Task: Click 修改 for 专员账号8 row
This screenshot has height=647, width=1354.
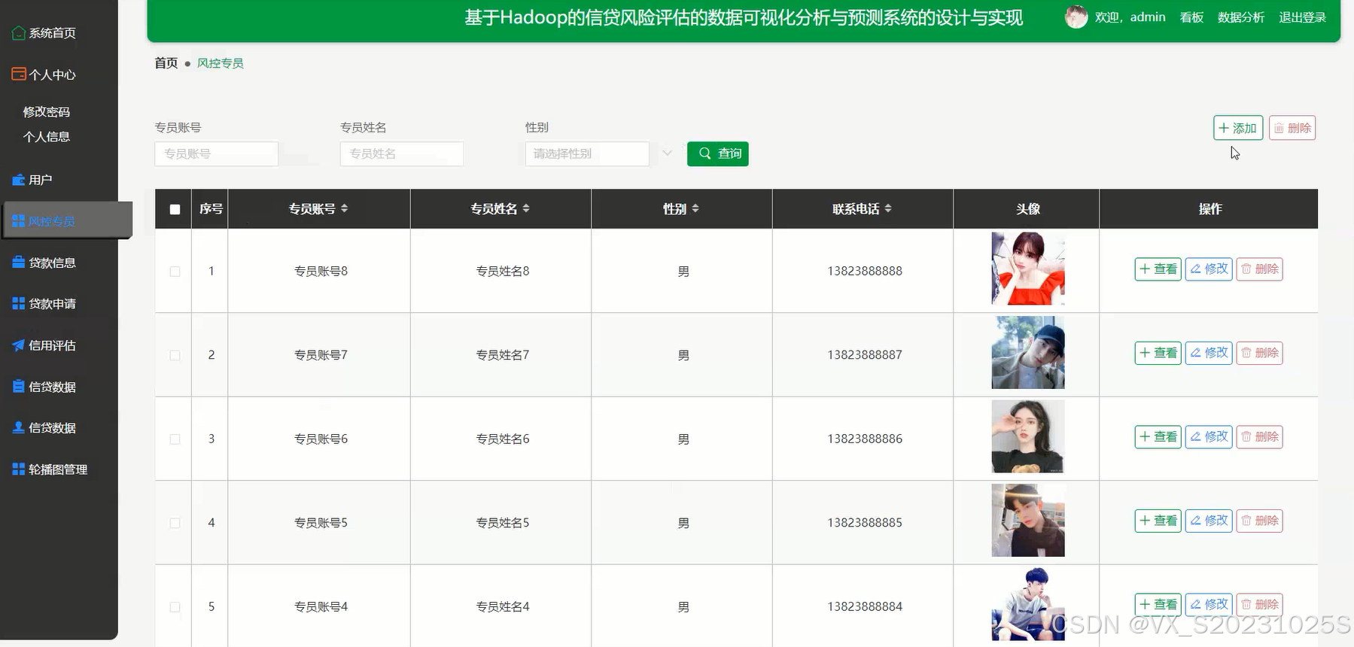Action: pyautogui.click(x=1209, y=269)
